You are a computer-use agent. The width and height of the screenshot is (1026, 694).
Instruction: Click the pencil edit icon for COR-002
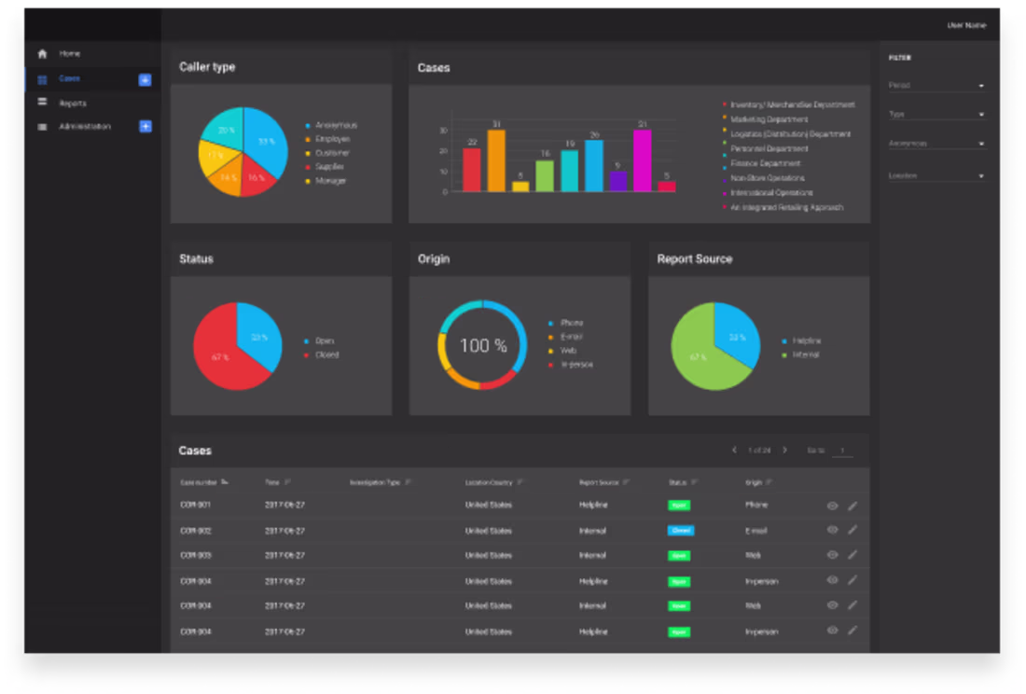(854, 530)
